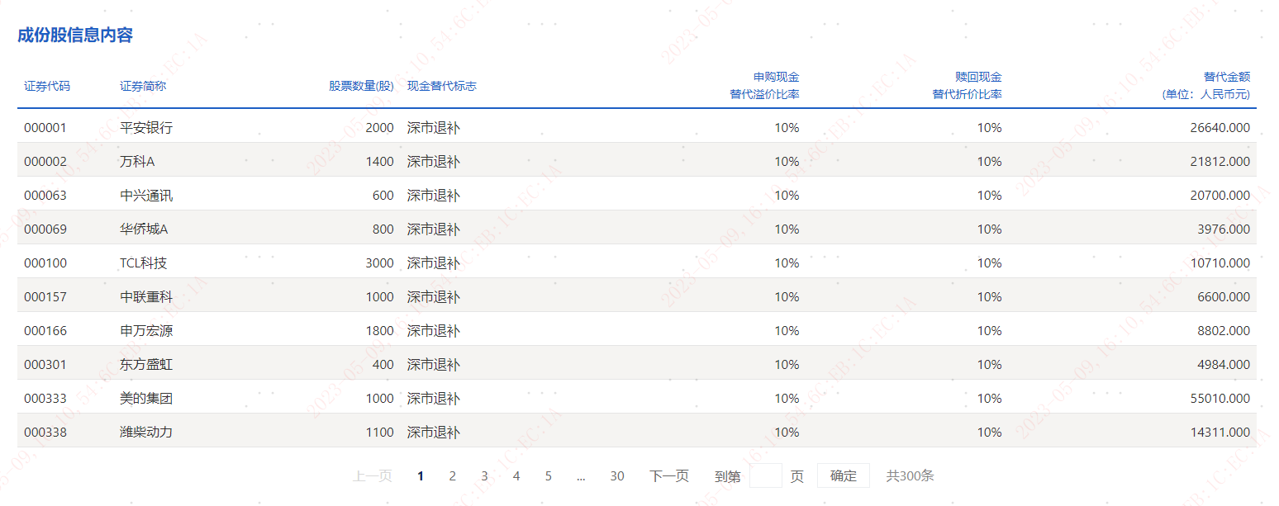Click the pagination ellipsis between 5 and 30
The image size is (1279, 506).
582,476
